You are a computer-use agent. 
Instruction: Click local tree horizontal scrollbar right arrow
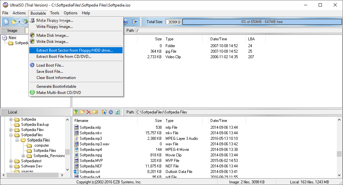62,175
